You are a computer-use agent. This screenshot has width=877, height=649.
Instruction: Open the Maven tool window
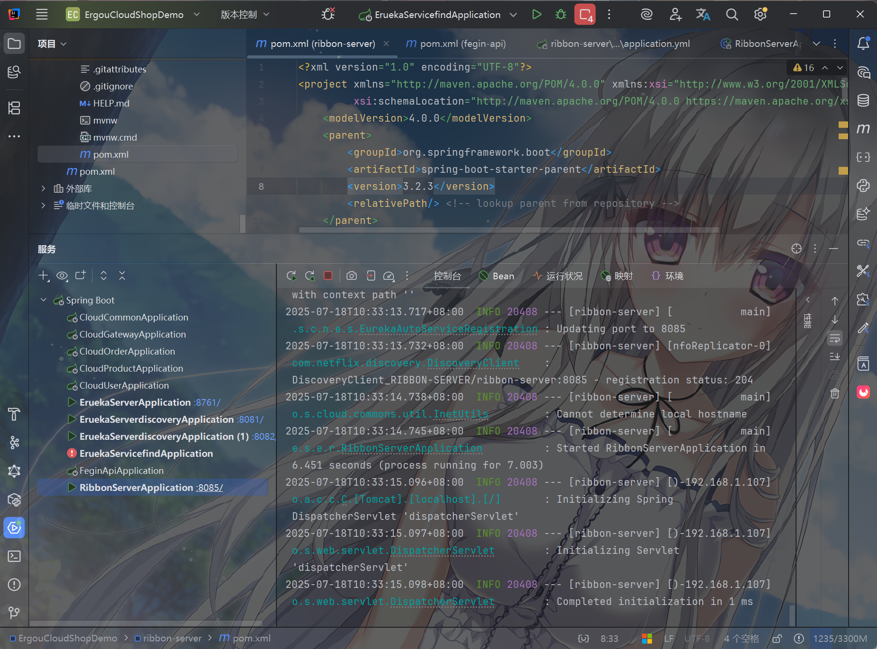point(863,129)
